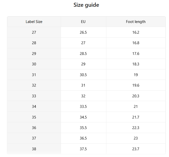Image resolution: width=169 pixels, height=157 pixels.
Task: Click foot length 18.3 cell
Action: click(x=136, y=64)
